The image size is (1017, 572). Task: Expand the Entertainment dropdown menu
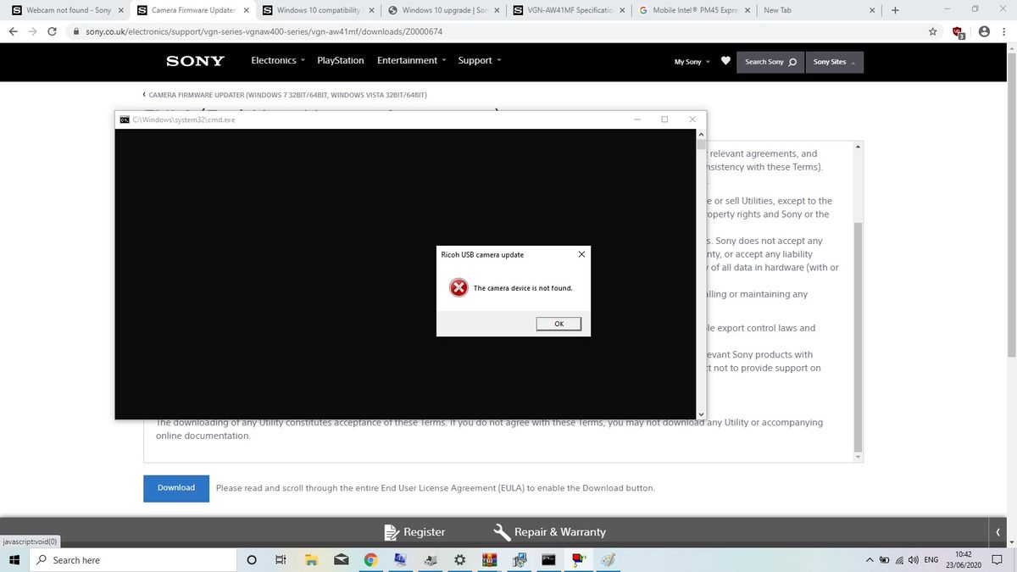[412, 61]
